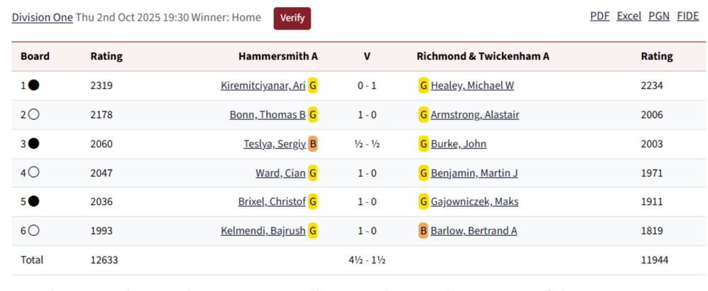Click gold G badge beside Gajowniczek, Maks
This screenshot has height=291, width=708.
(x=423, y=202)
